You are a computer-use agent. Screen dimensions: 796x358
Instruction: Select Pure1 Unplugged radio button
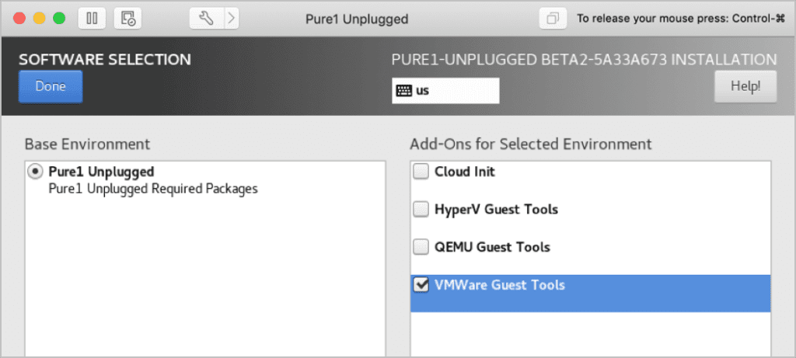[x=36, y=172]
